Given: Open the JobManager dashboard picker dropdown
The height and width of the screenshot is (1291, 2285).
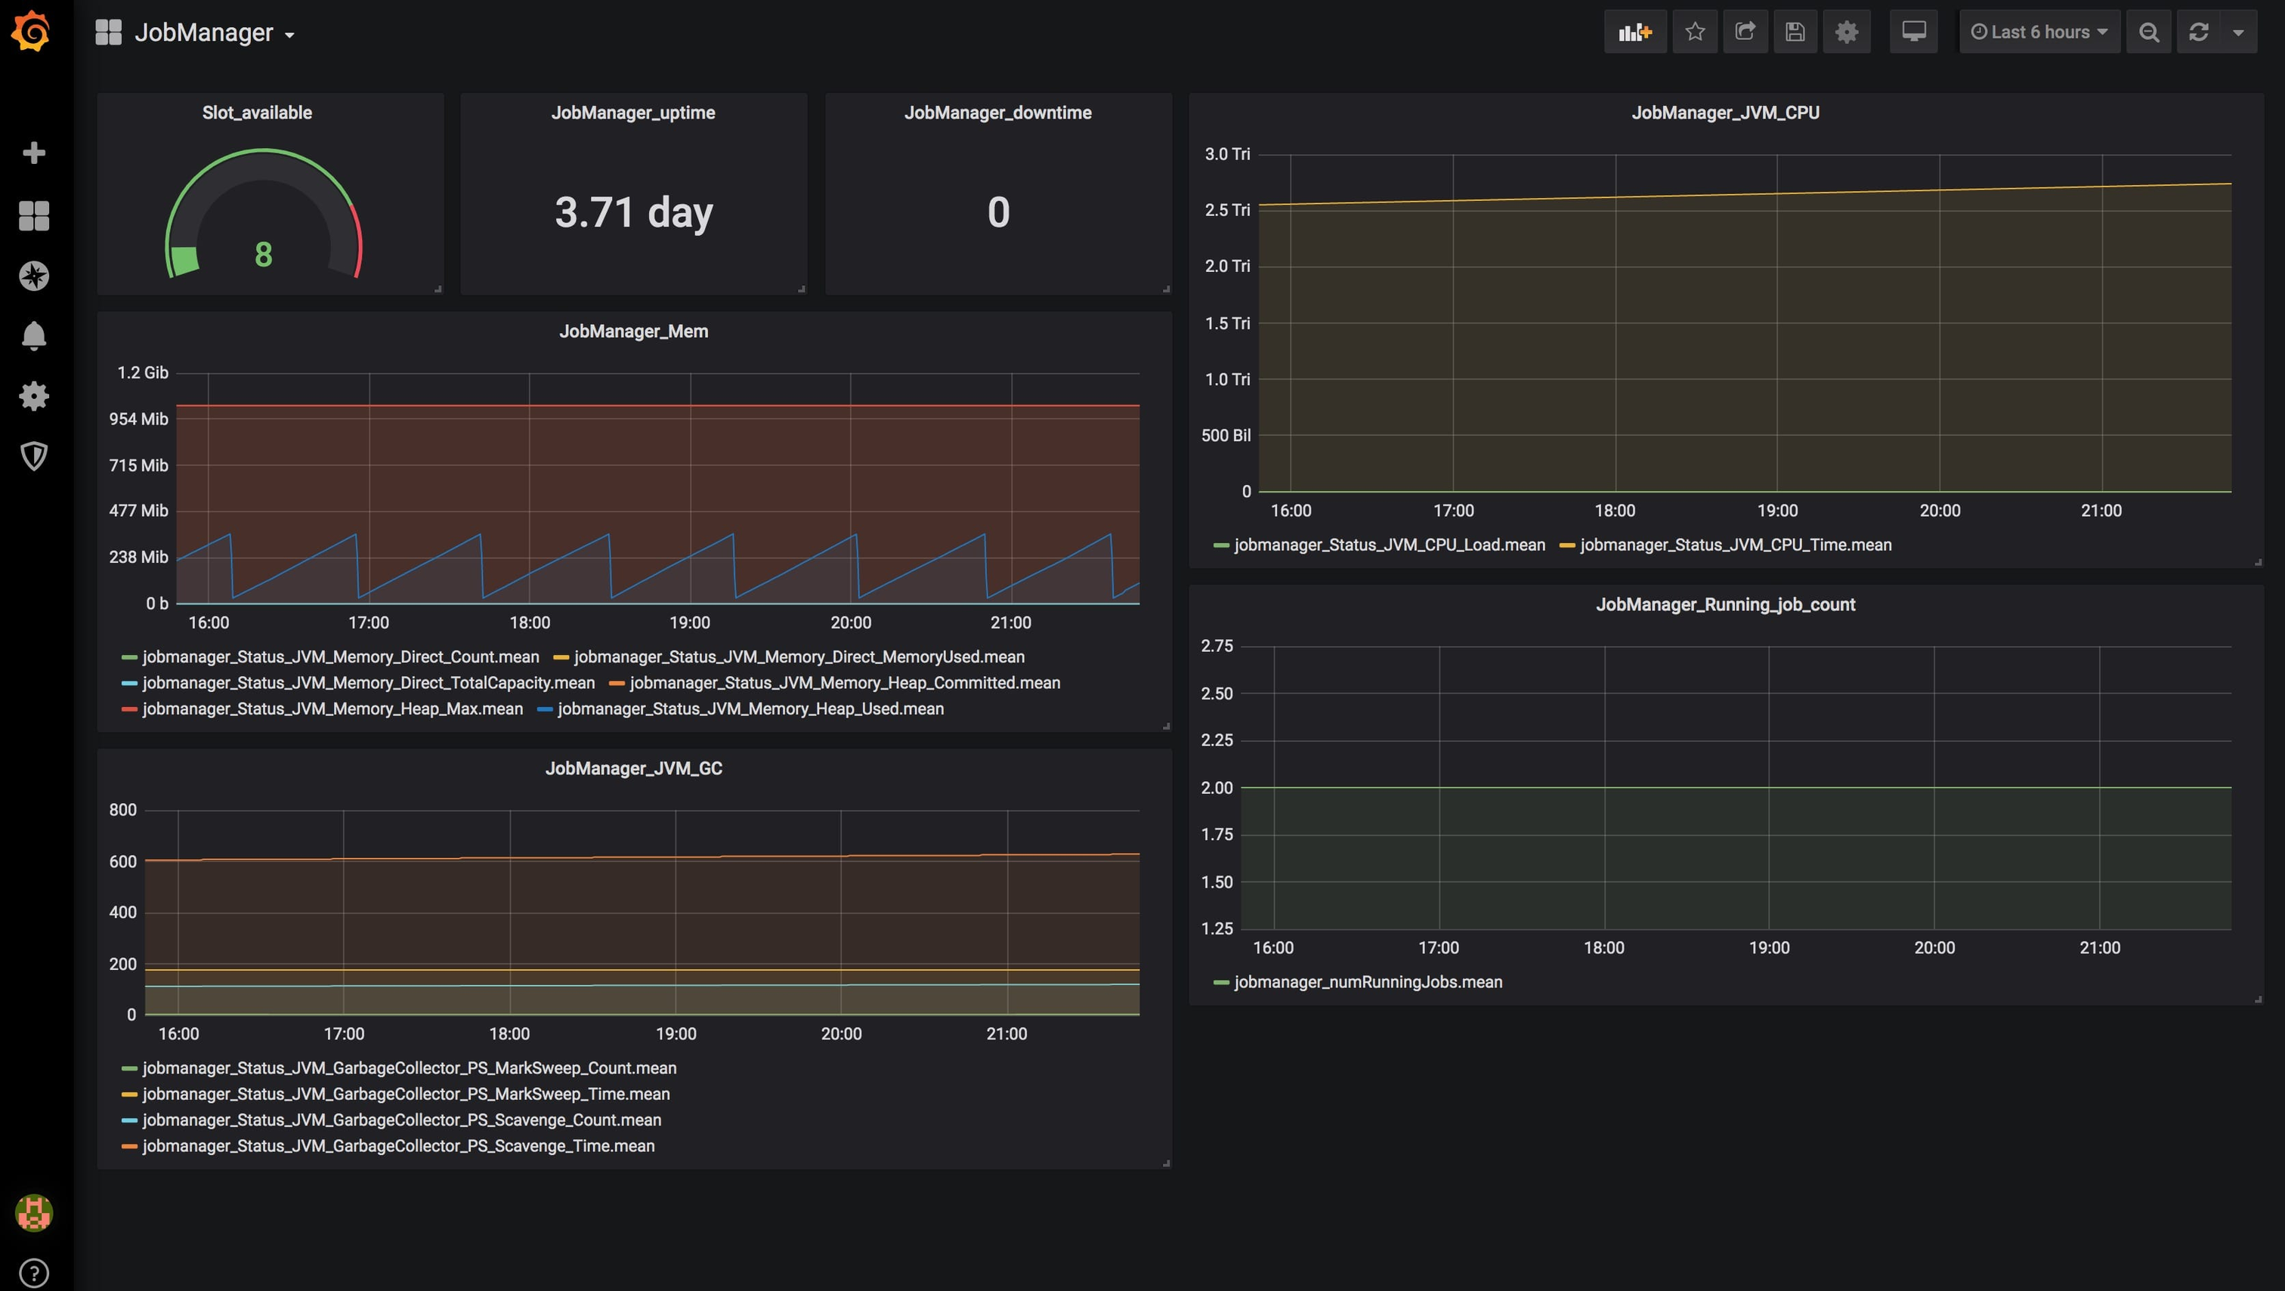Looking at the screenshot, I should [x=214, y=32].
